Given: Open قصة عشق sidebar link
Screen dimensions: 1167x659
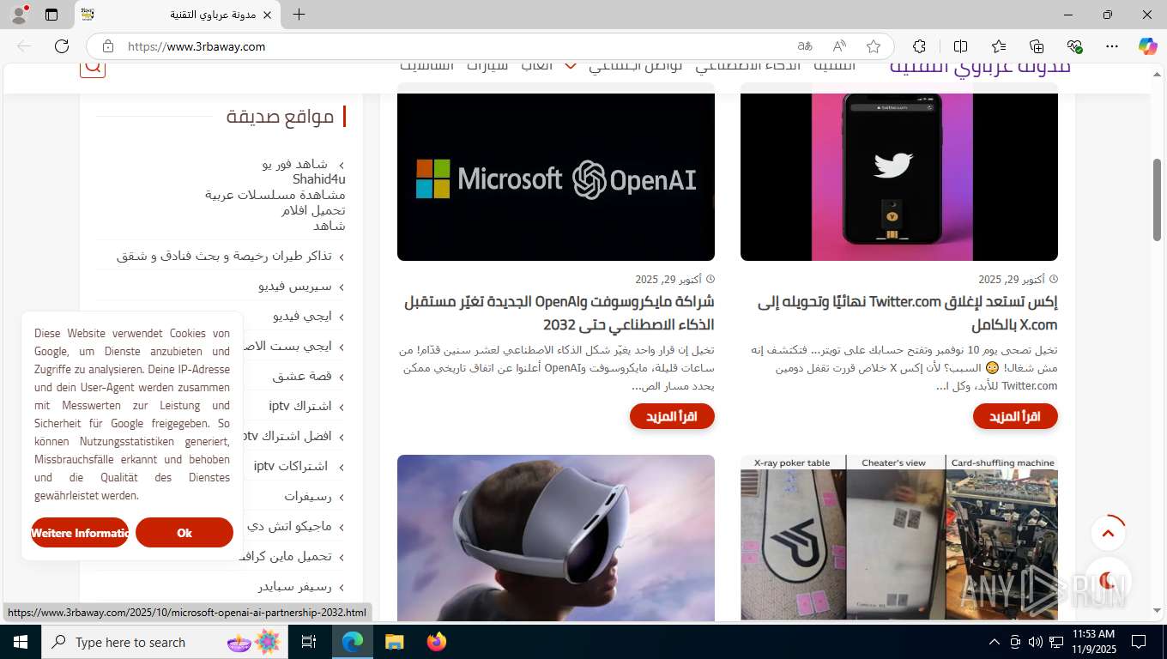Looking at the screenshot, I should [x=302, y=376].
